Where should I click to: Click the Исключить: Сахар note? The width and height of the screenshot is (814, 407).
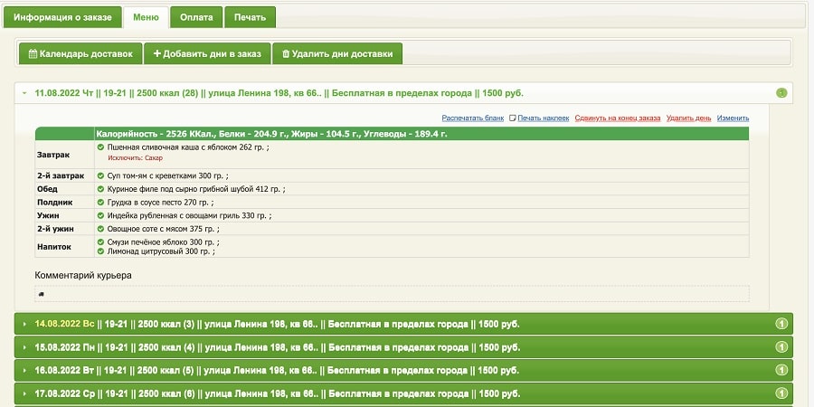click(x=135, y=157)
